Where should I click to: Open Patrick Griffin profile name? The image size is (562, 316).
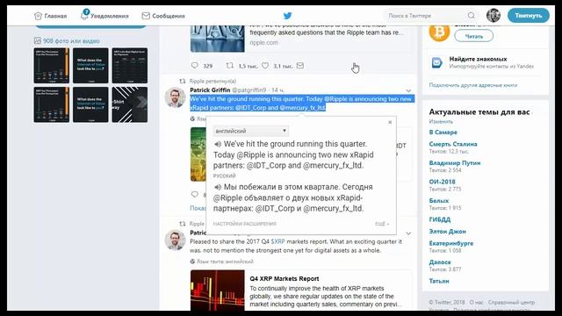(x=210, y=90)
